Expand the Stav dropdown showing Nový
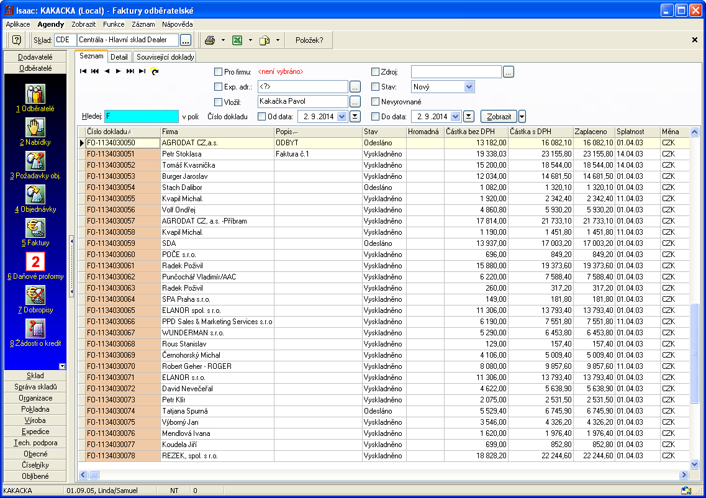 tap(469, 87)
